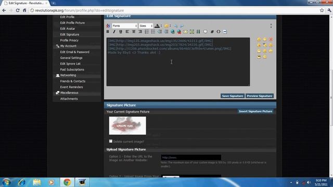Open Chrome wrench menu
The width and height of the screenshot is (333, 187).
[x=329, y=10]
